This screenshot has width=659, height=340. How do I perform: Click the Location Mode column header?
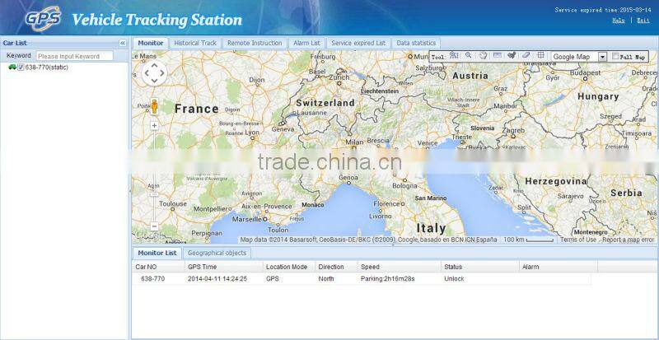(289, 267)
